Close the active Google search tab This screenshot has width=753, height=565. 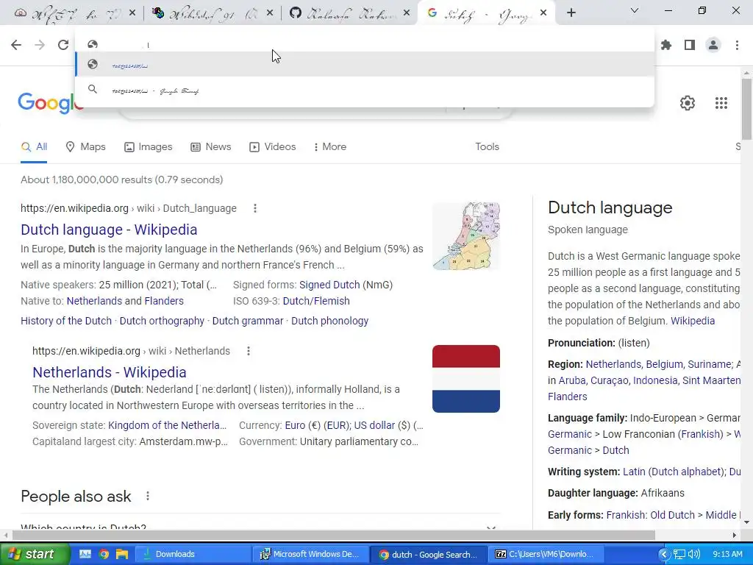click(543, 13)
